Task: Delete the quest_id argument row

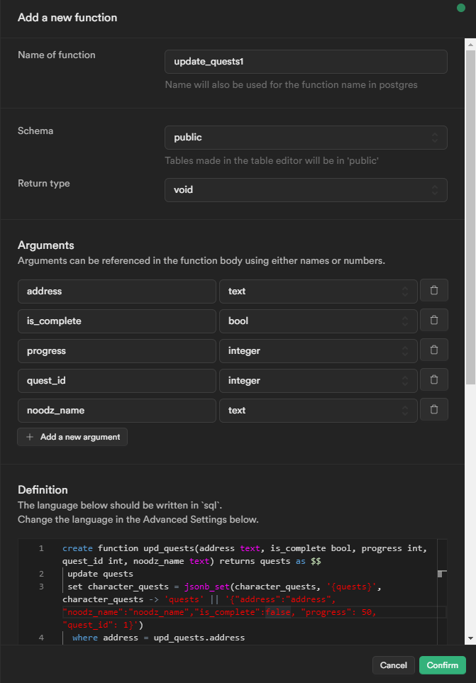Action: [x=433, y=380]
